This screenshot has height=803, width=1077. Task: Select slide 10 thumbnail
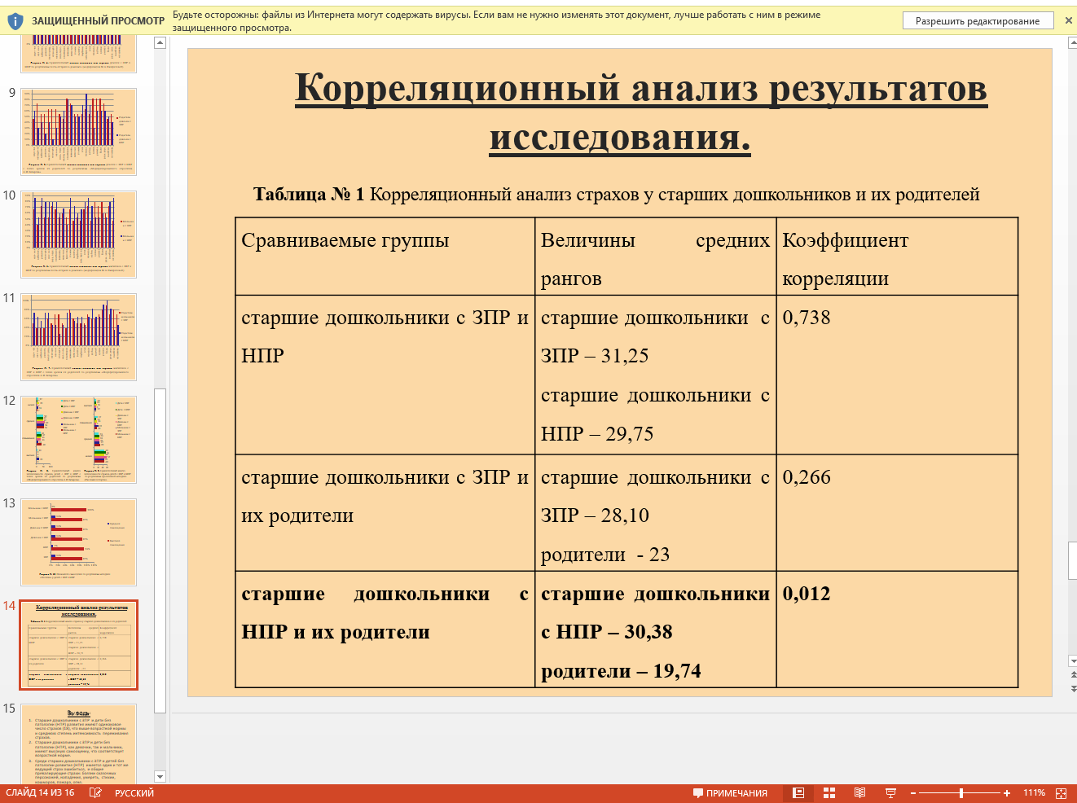pyautogui.click(x=78, y=235)
